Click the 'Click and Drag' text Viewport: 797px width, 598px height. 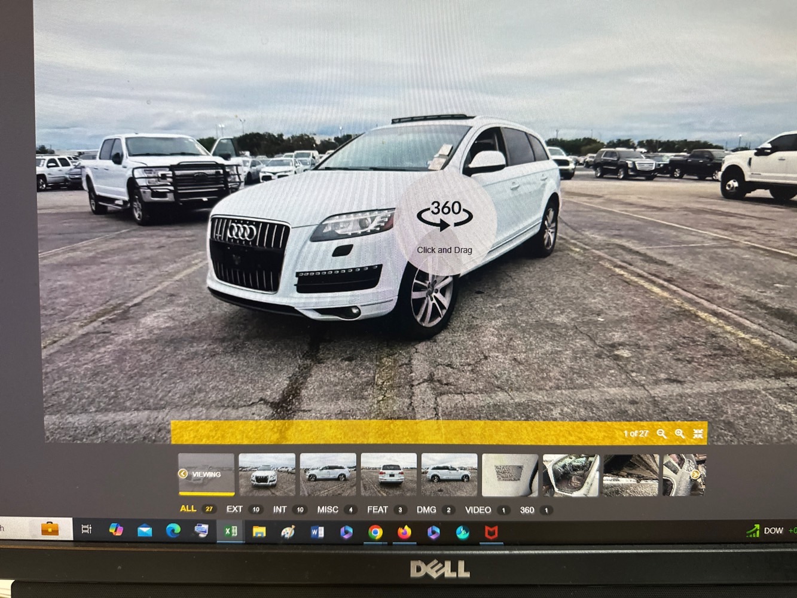tap(444, 250)
